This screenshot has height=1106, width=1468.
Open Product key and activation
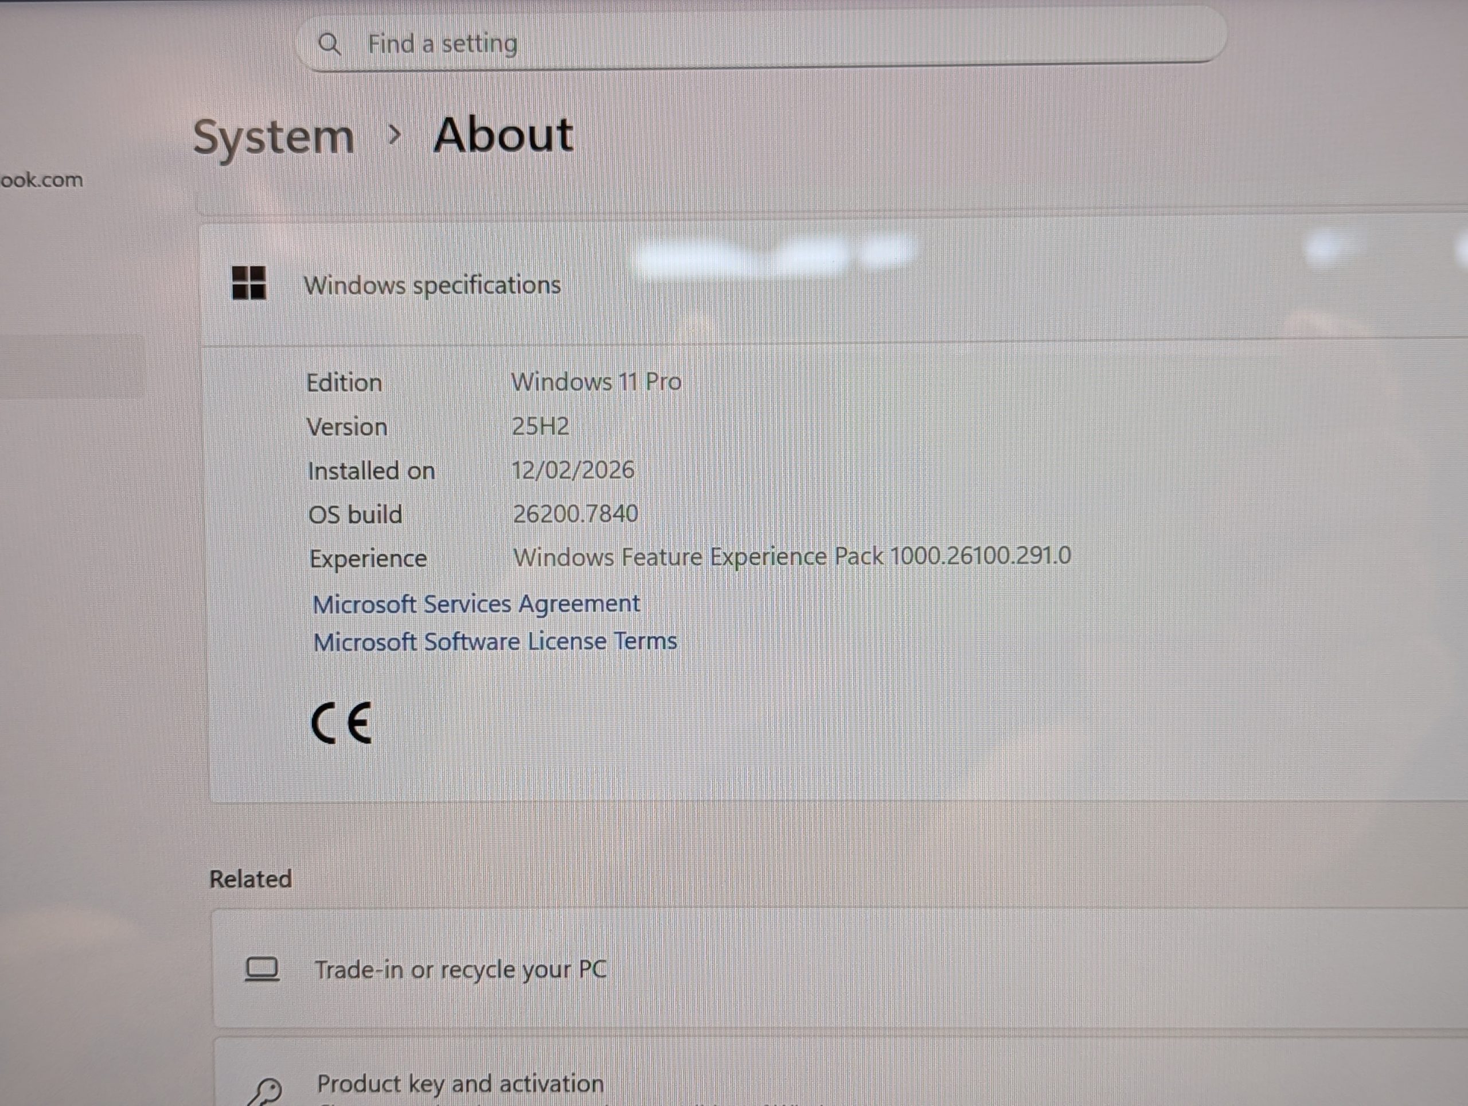pyautogui.click(x=460, y=1084)
